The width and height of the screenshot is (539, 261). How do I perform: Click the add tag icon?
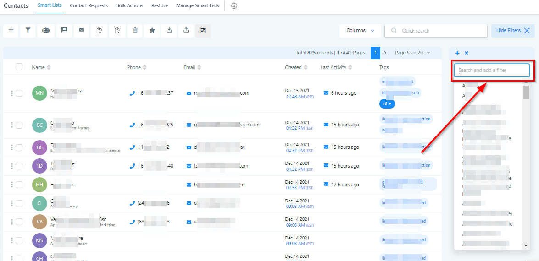point(99,30)
